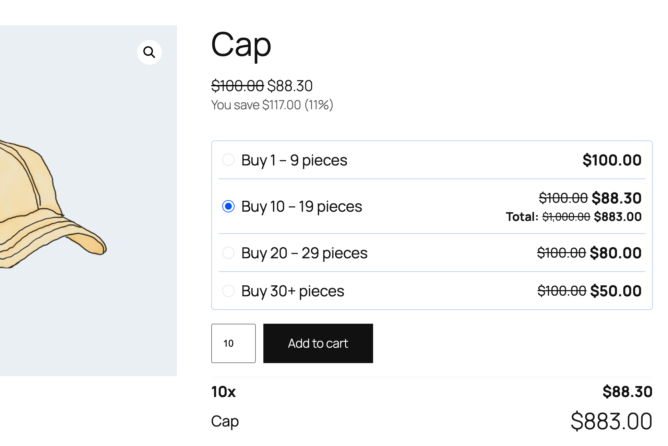Click the $50.00 price in 30+ tier
Viewport: 668px width, 446px height.
[x=616, y=291]
